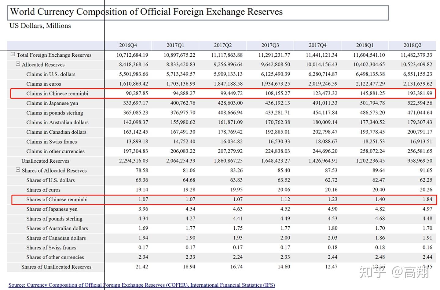Click the title World Currency Composition heading

146,12
